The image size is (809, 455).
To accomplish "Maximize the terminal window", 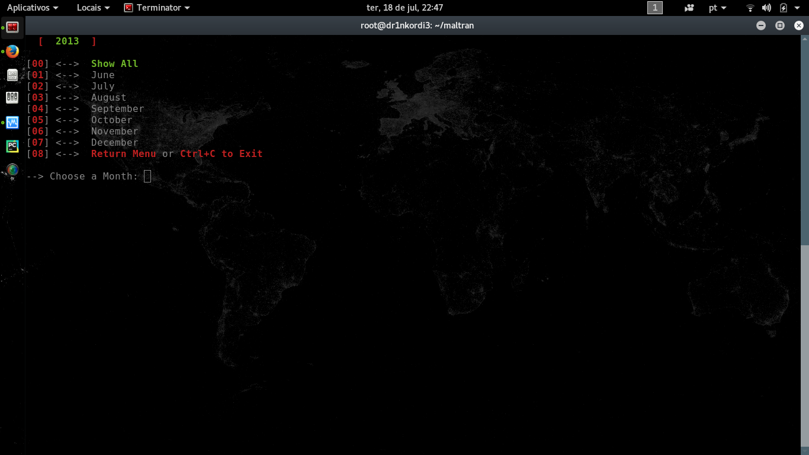I will tap(780, 25).
